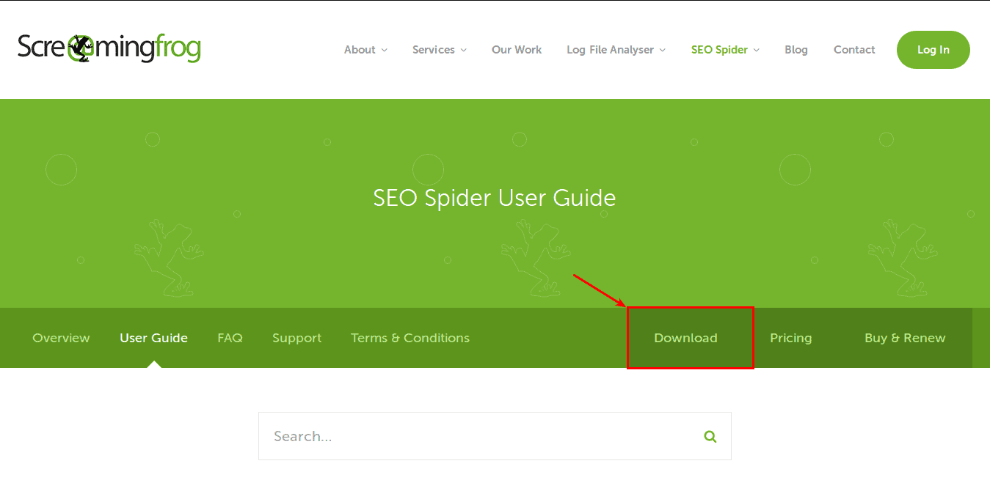Select the User Guide tab
The image size is (990, 491).
coord(154,338)
